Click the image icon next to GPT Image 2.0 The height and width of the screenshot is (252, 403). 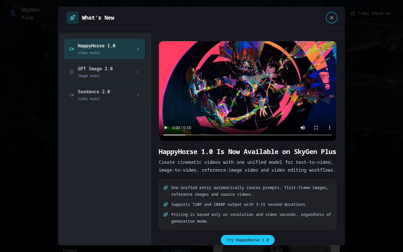[x=72, y=72]
